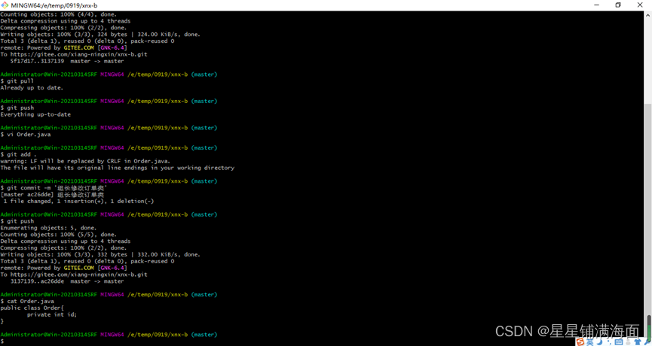
Task: Click the scrollbar up arrow
Action: (x=649, y=15)
